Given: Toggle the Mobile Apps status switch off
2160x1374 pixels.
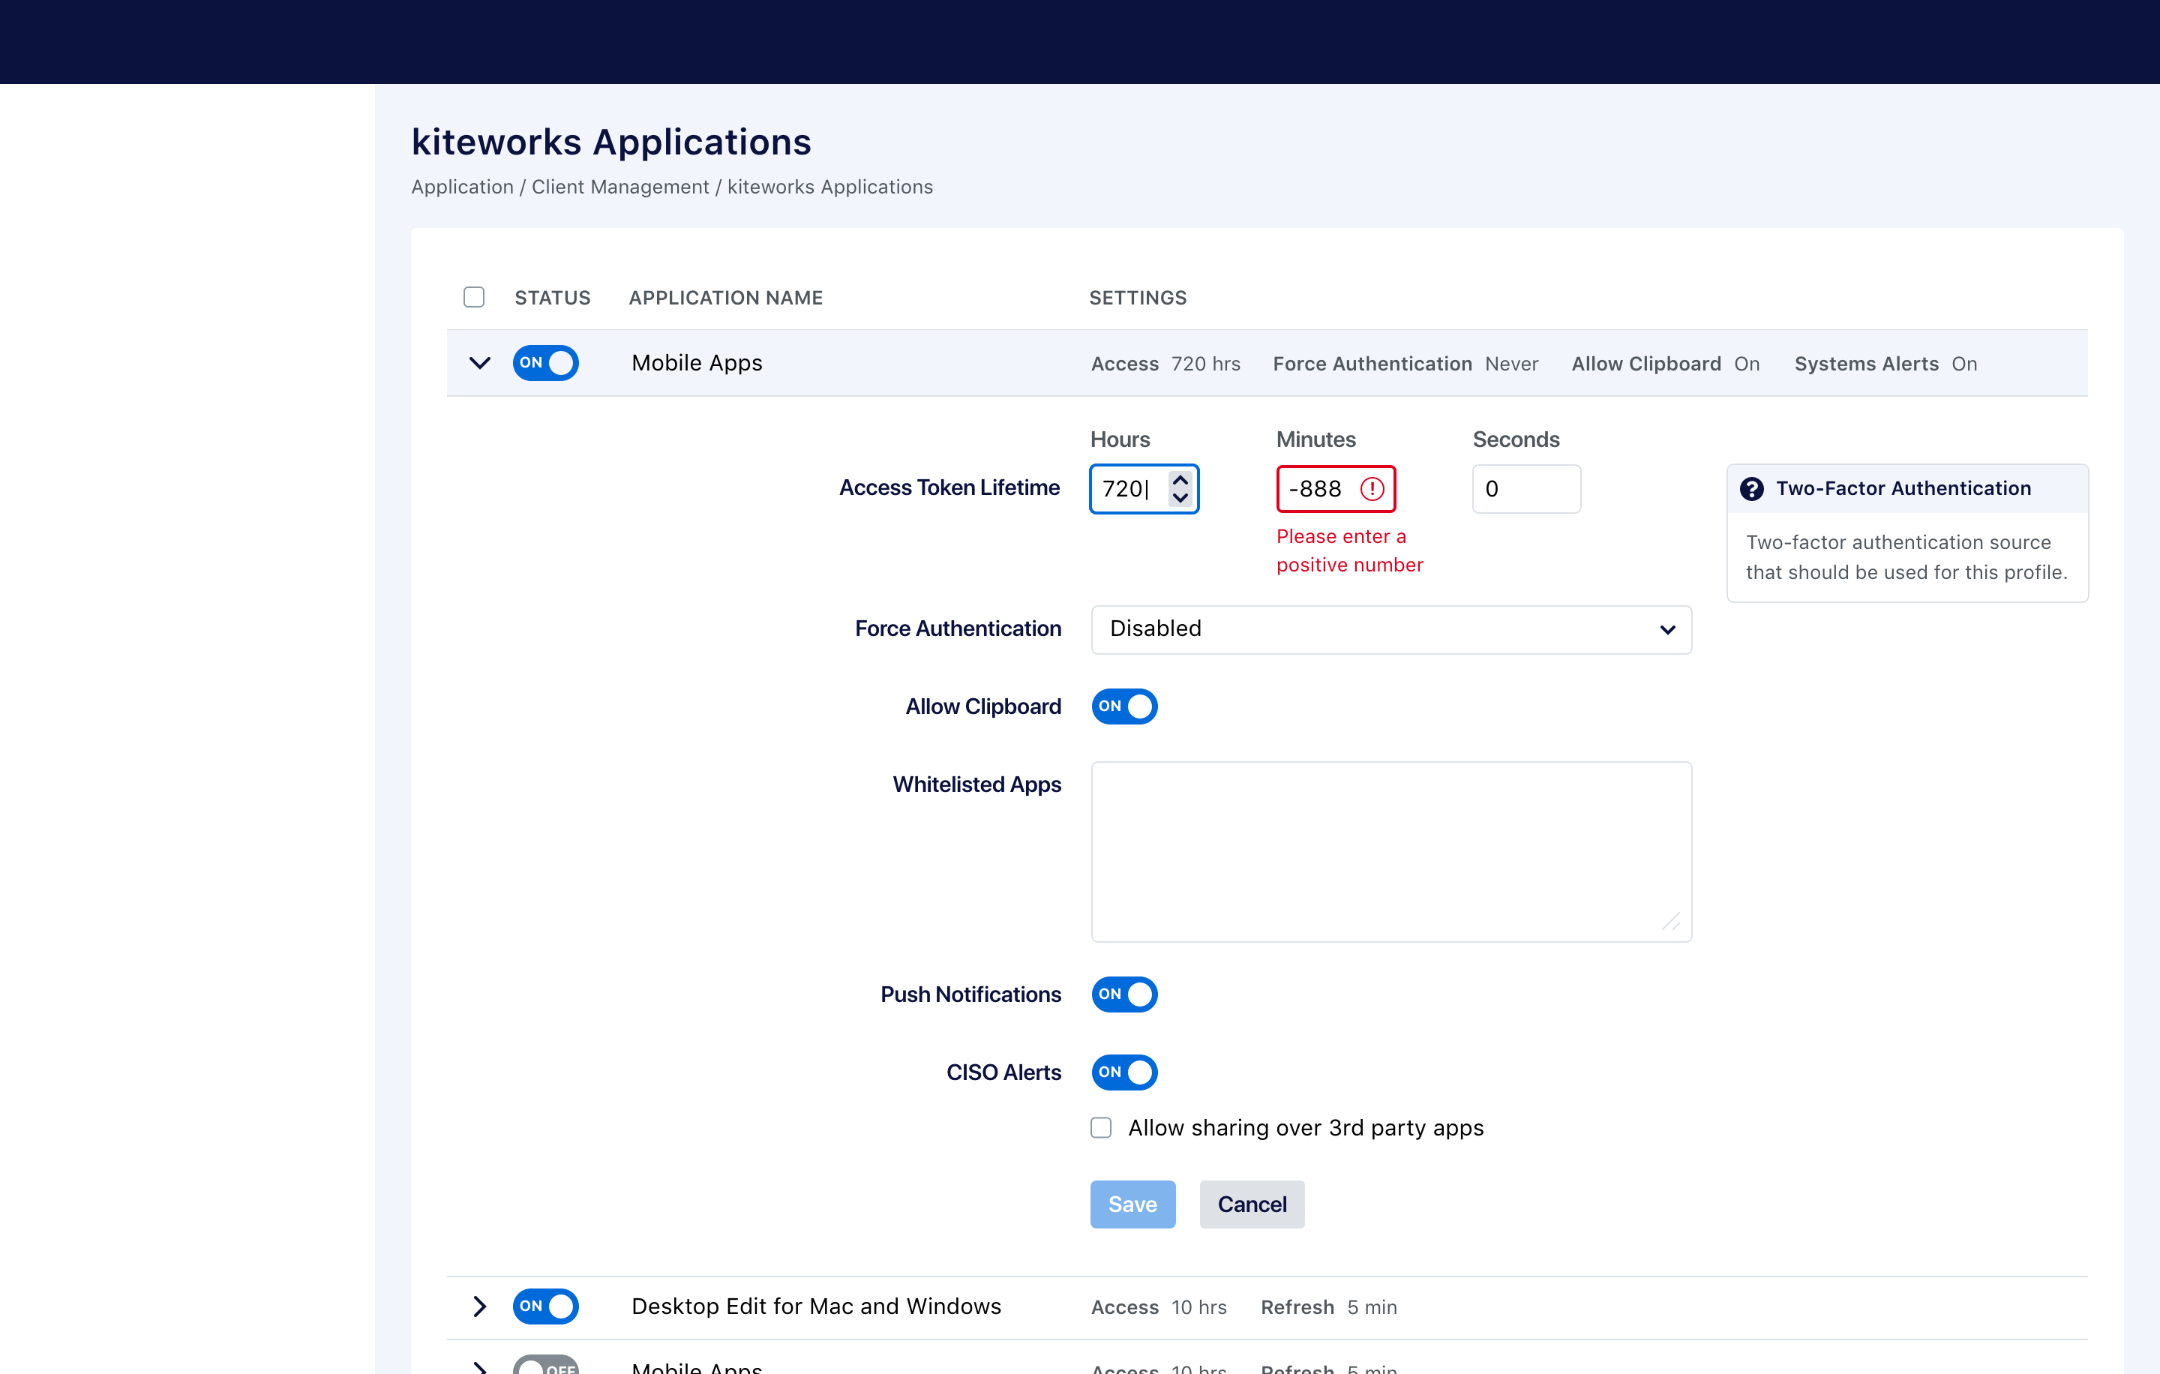Looking at the screenshot, I should [x=545, y=363].
